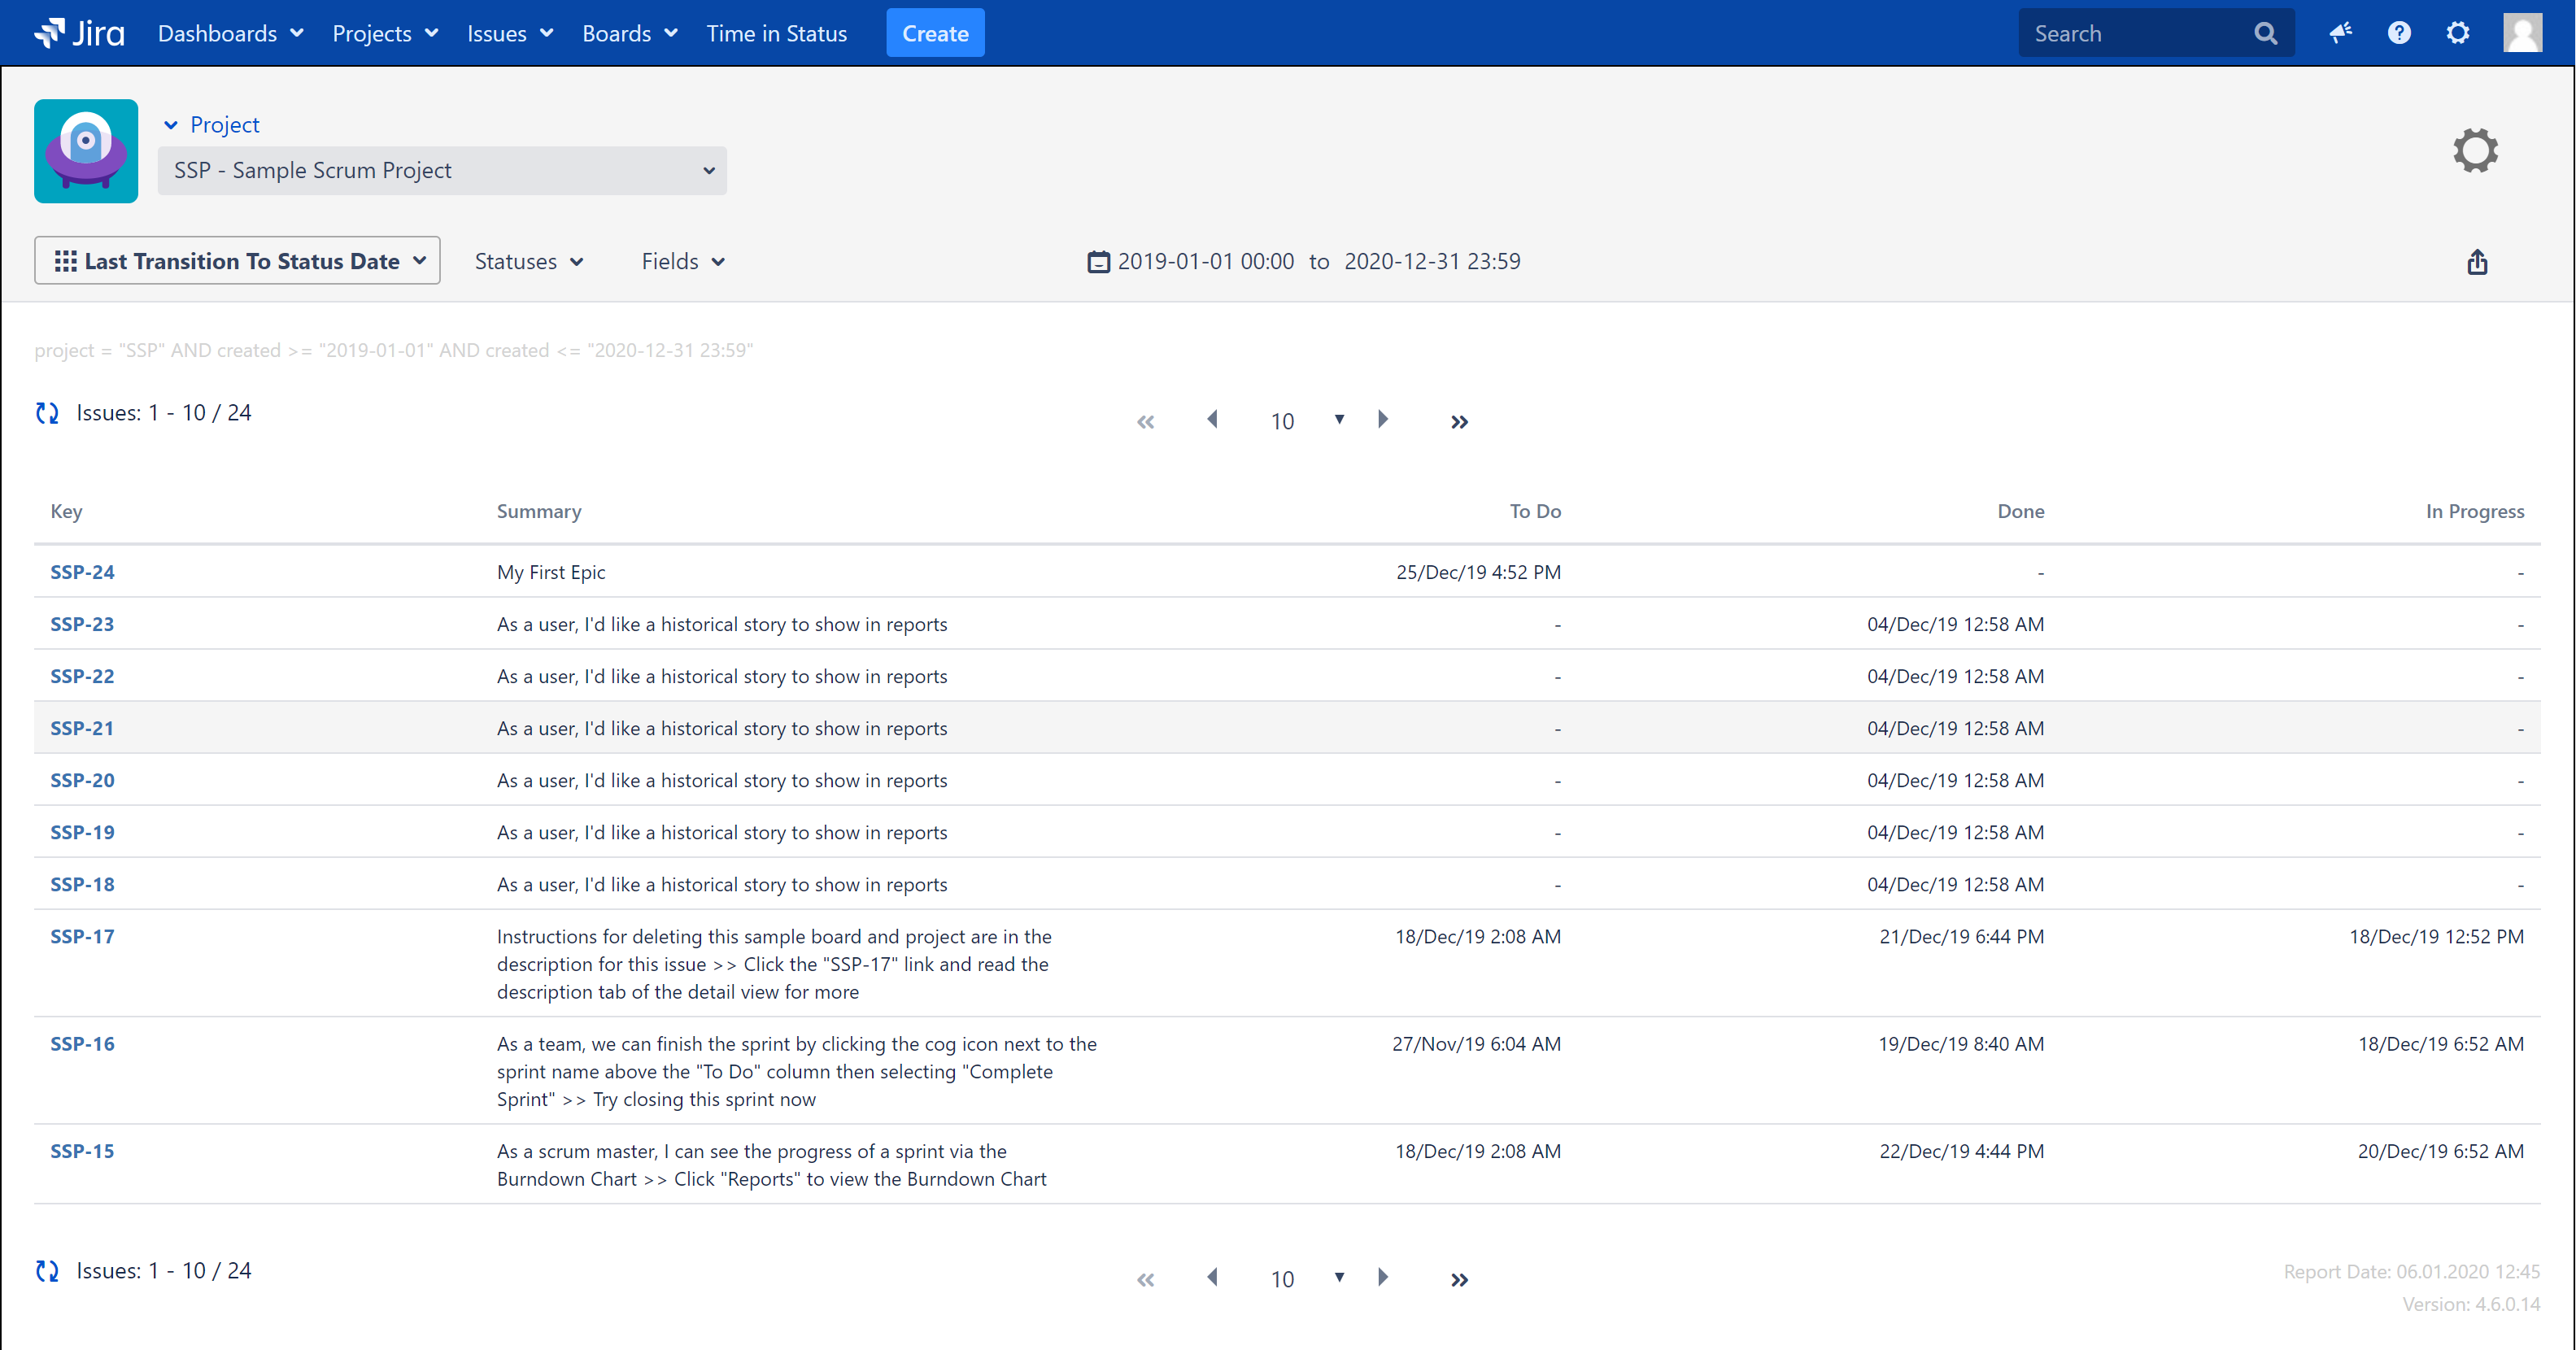2576x1350 pixels.
Task: Open SSP - Sample Scrum Project selector
Action: coord(442,171)
